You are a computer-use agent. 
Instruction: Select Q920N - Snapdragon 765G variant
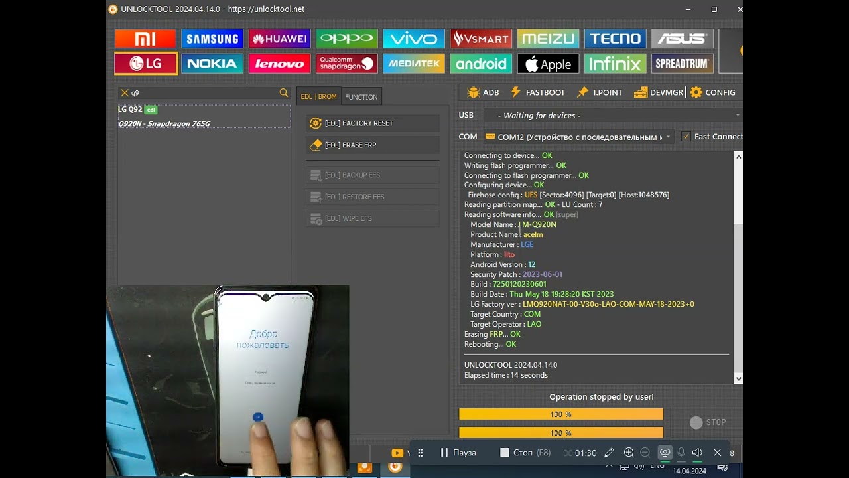pyautogui.click(x=204, y=123)
